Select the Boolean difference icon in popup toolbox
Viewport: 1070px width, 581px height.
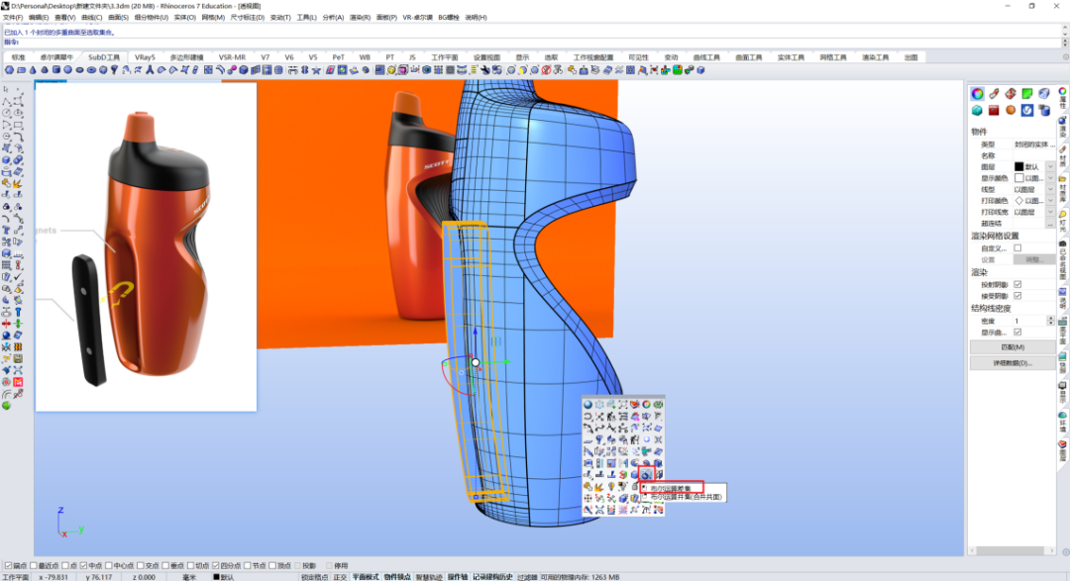(x=646, y=475)
